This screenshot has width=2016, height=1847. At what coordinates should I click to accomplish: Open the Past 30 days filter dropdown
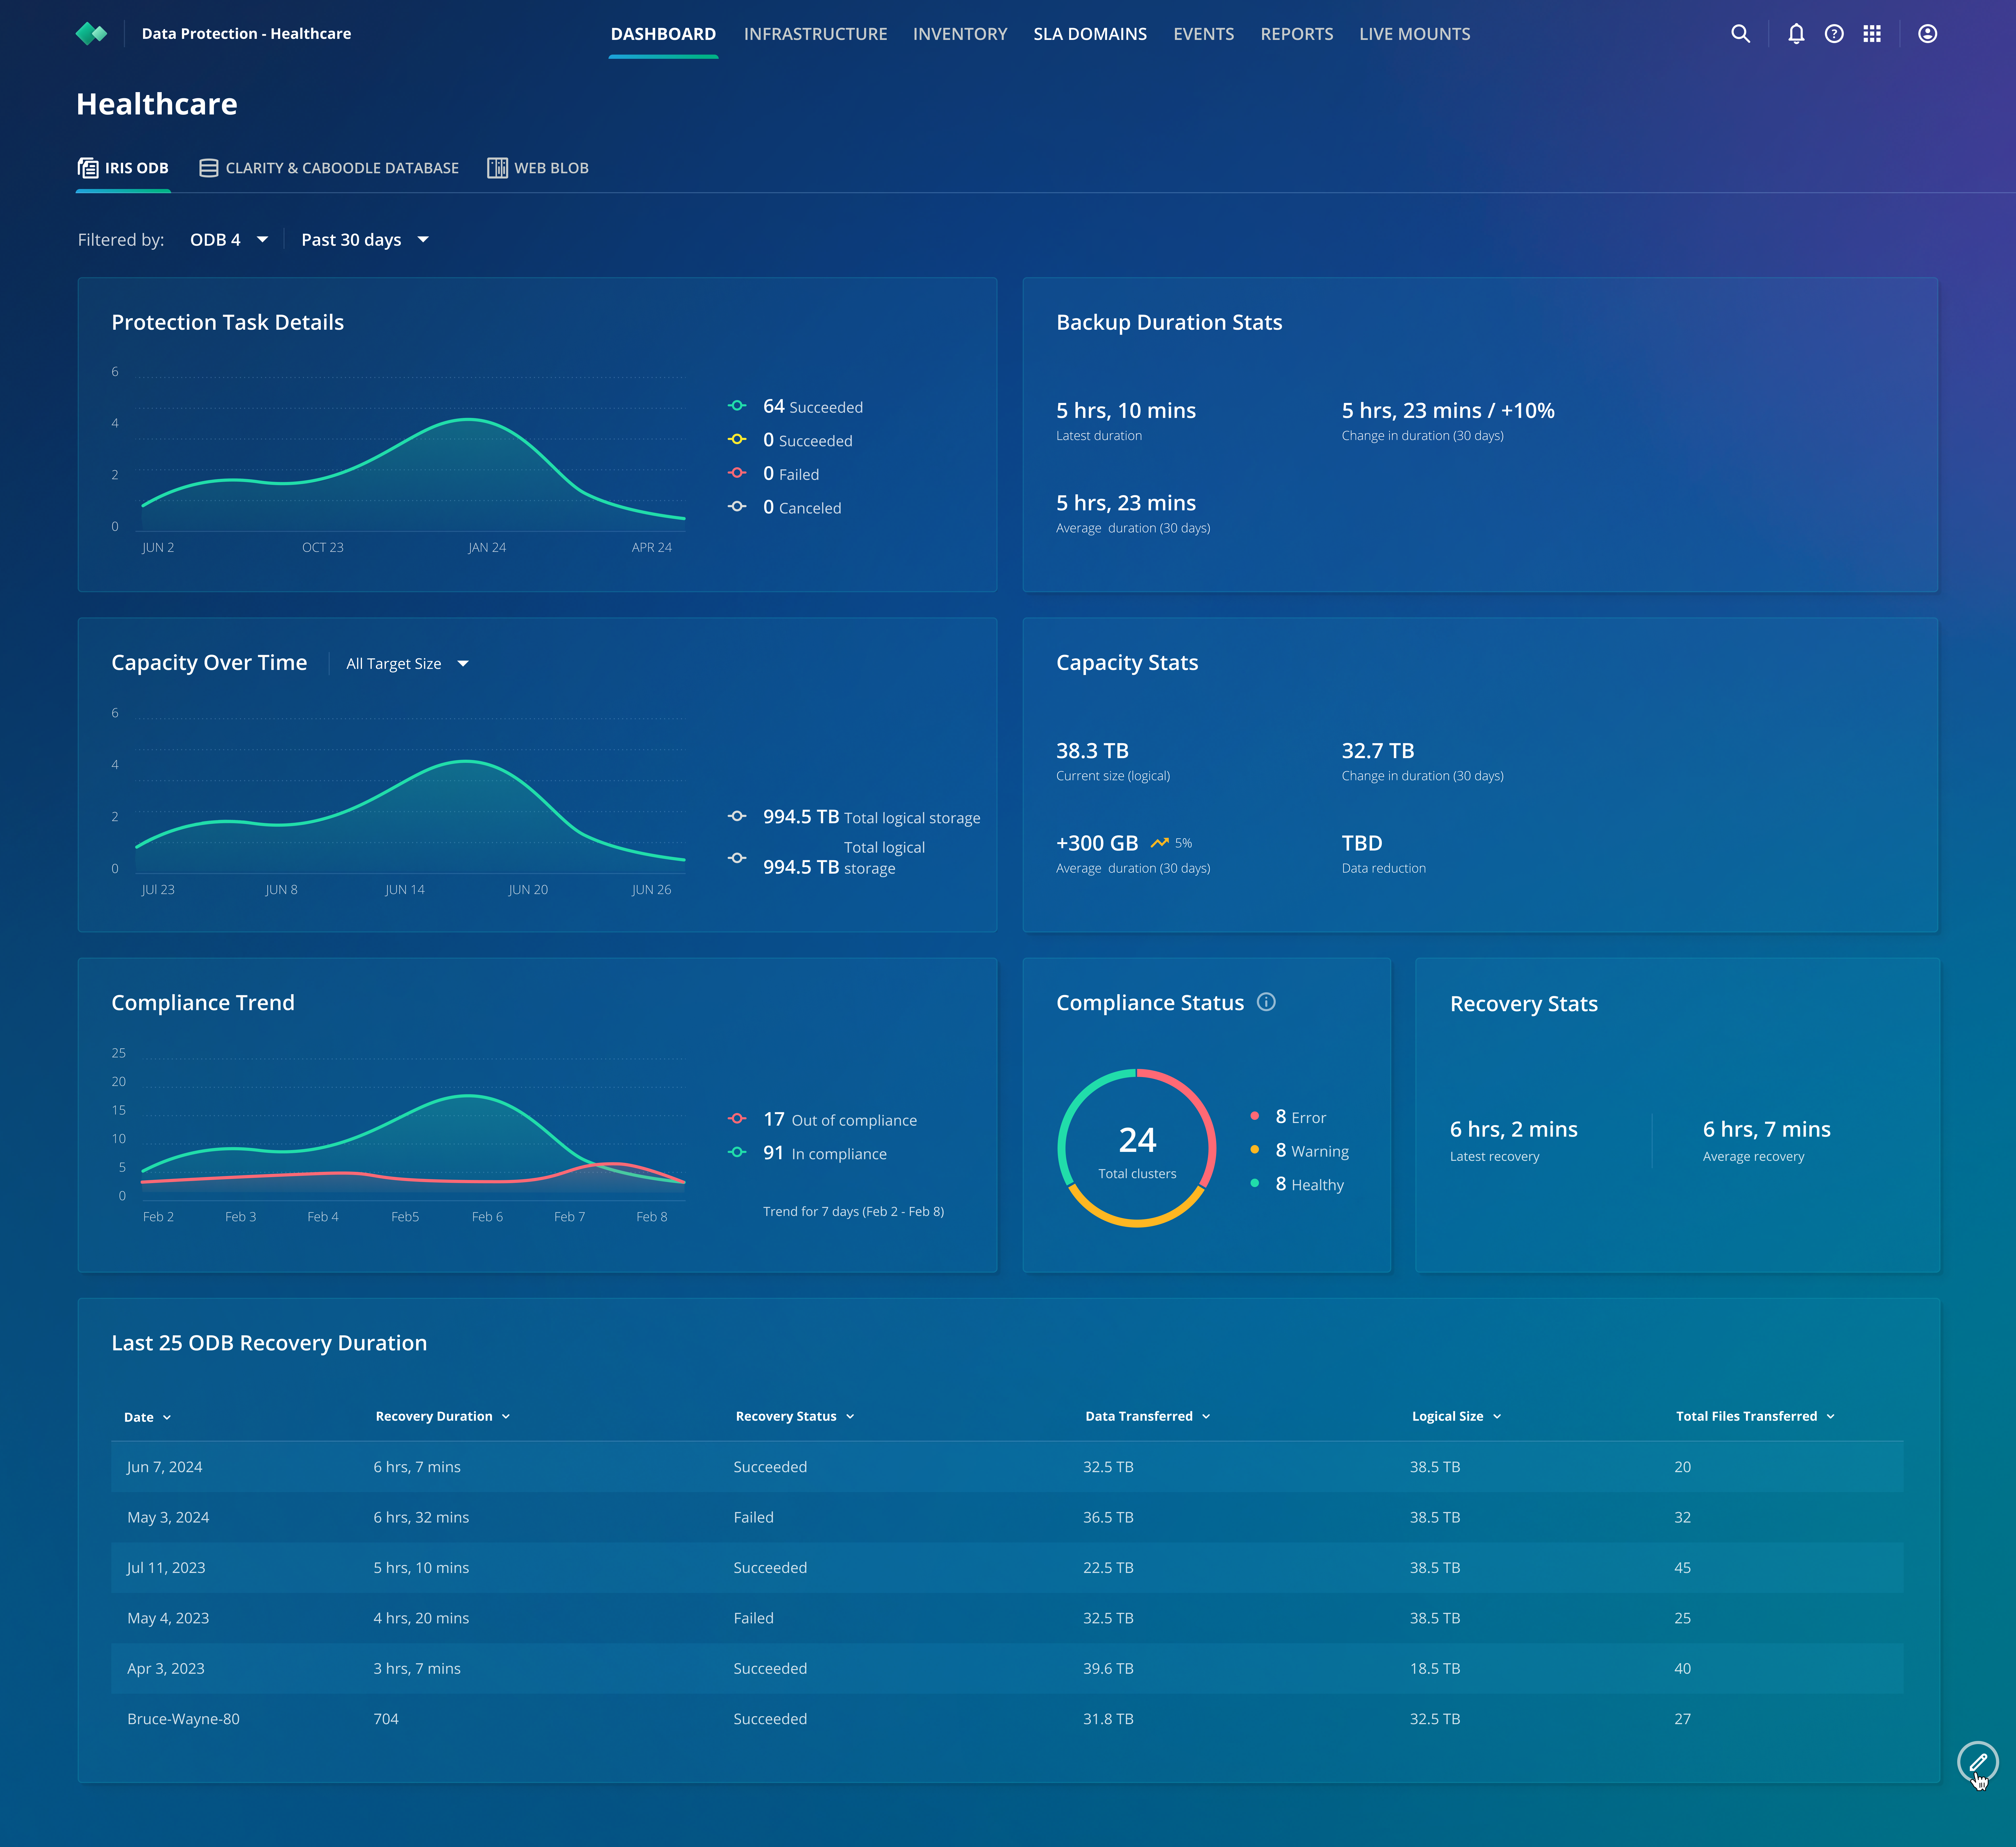point(365,240)
